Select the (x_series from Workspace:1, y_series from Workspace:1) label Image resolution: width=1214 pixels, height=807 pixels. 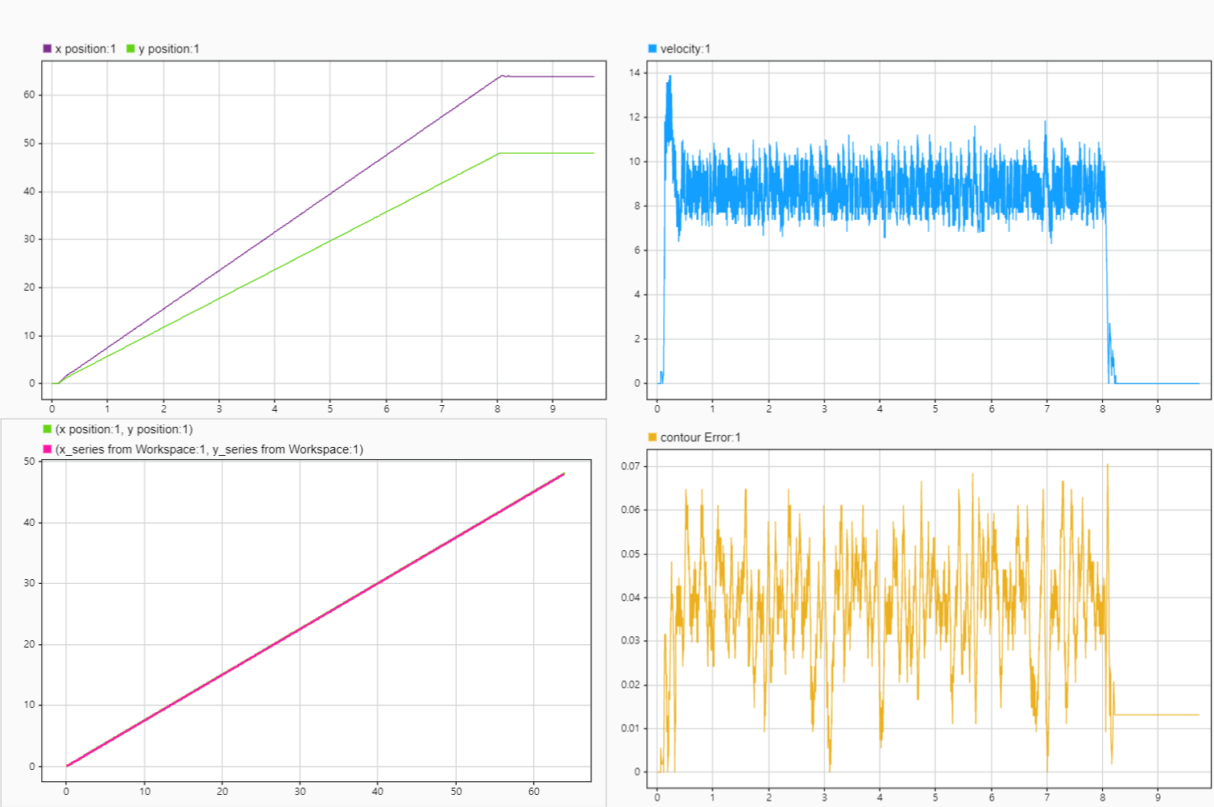tap(208, 446)
